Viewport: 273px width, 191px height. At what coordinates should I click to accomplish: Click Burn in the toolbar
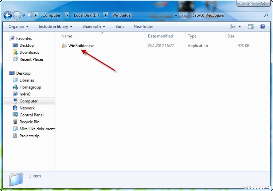pos(119,27)
